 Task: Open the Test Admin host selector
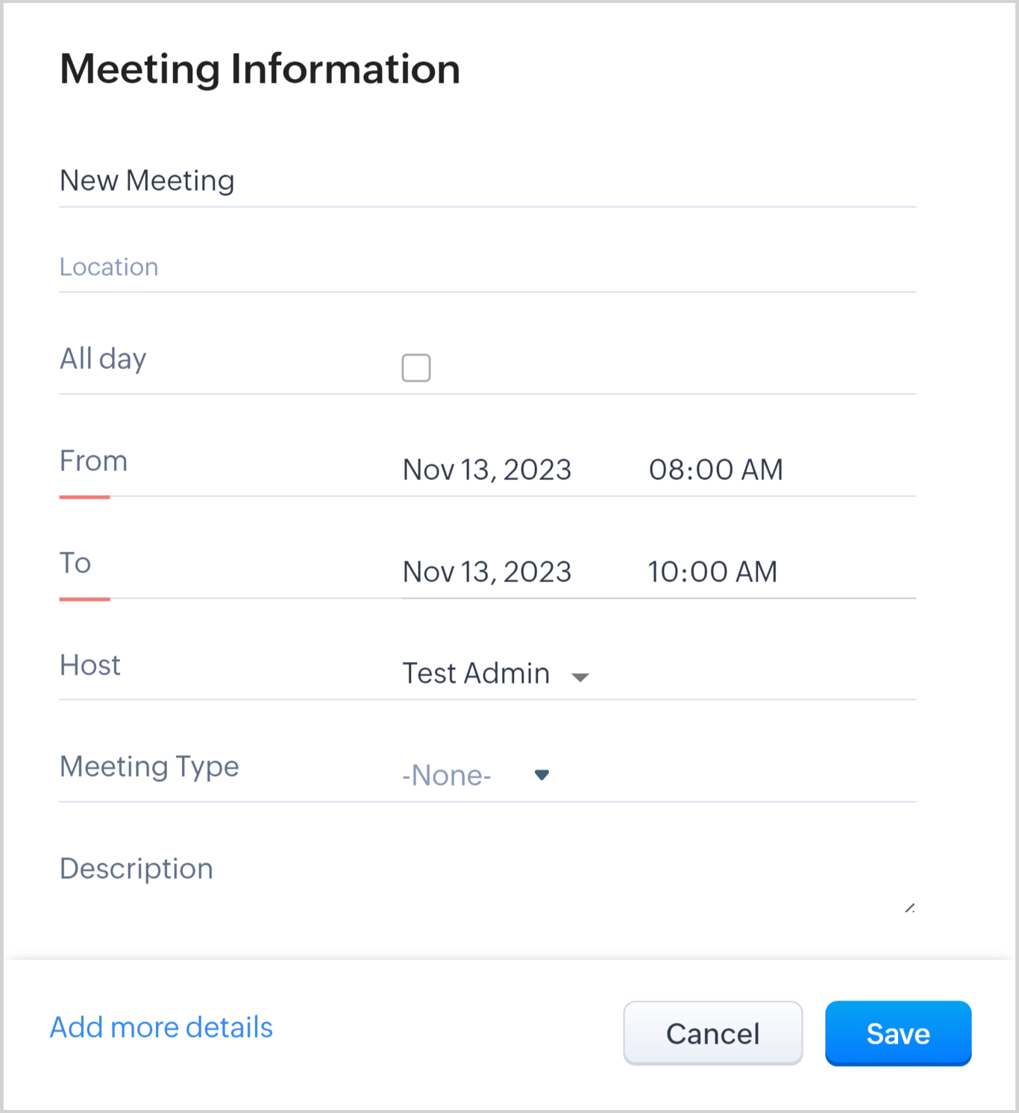coord(476,674)
